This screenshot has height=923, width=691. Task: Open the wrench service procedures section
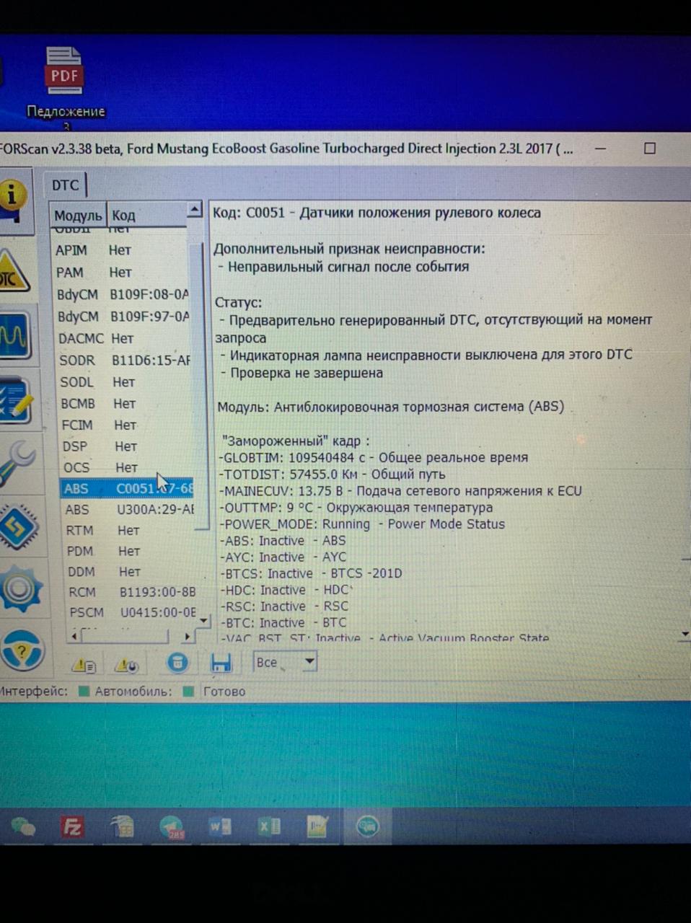pyautogui.click(x=17, y=464)
